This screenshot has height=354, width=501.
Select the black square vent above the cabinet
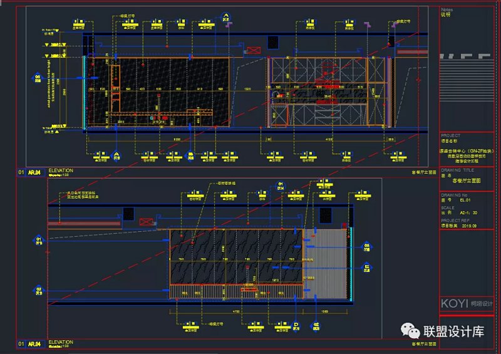pyautogui.click(x=272, y=43)
